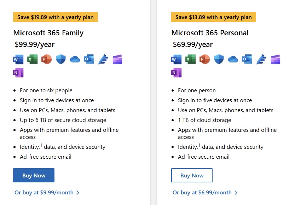Open the Or buy at $9.99/month link
Image resolution: width=295 pixels, height=205 pixels.
coord(47,192)
